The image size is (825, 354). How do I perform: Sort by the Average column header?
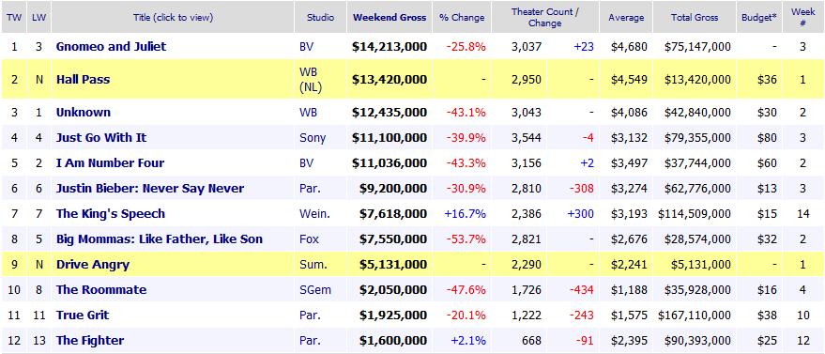click(x=626, y=17)
